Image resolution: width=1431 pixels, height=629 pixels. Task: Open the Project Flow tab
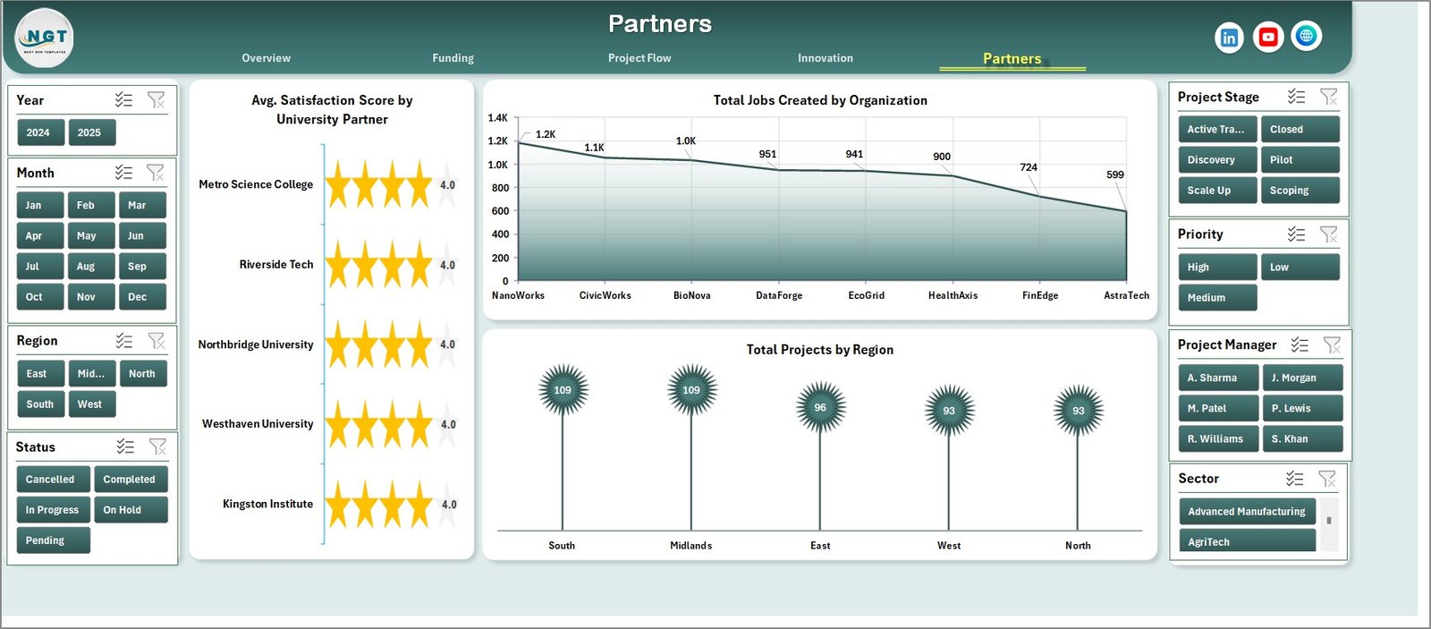coord(639,58)
